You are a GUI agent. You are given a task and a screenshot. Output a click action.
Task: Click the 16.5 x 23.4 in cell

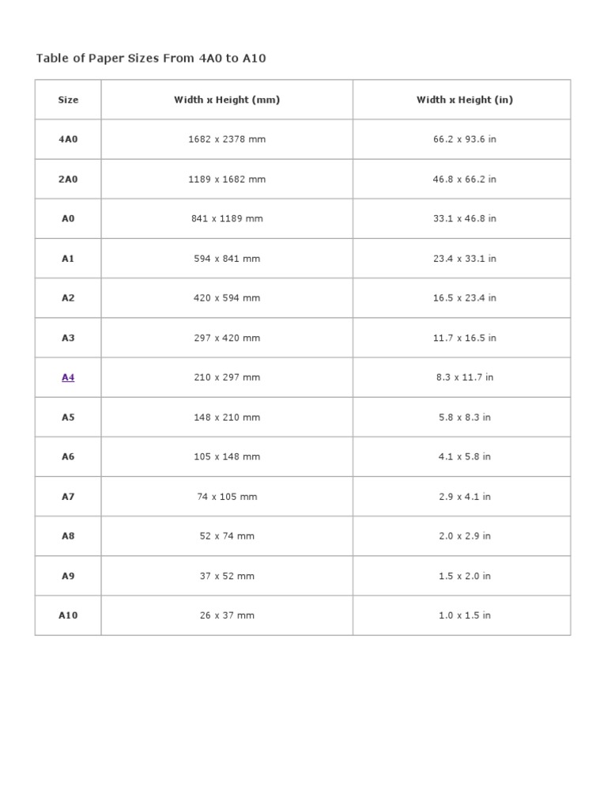tap(465, 298)
